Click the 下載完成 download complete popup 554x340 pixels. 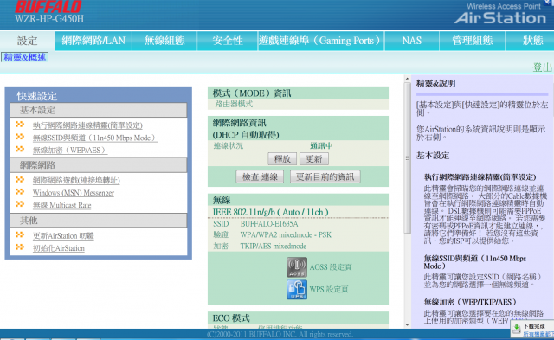532,329
